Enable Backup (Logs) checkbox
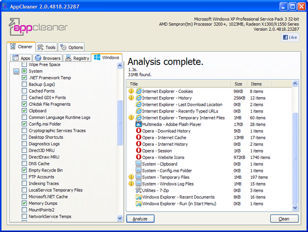This screenshot has width=308, height=232. tap(24, 84)
